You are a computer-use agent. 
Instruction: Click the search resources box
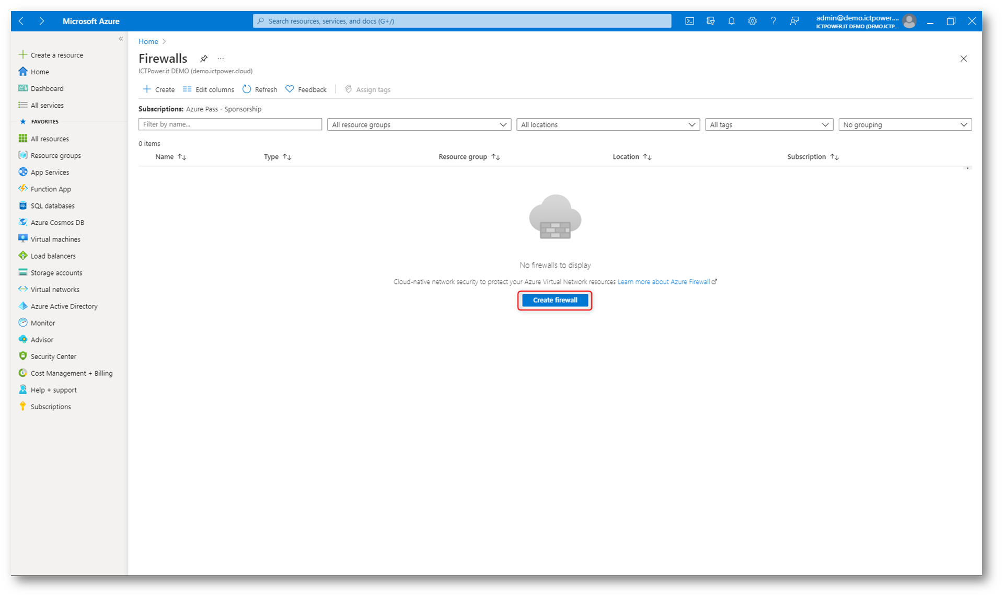coord(462,21)
